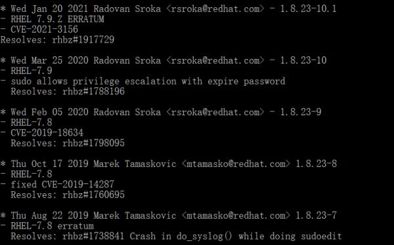The width and height of the screenshot is (394, 245).
Task: Click the rsroka@redhat.com email in 1.8.23-10.1 entry
Action: click(215, 9)
